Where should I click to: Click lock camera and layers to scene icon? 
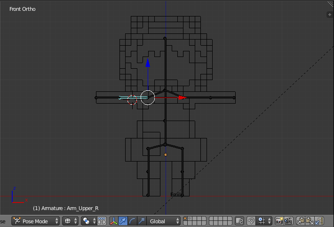click(239, 221)
